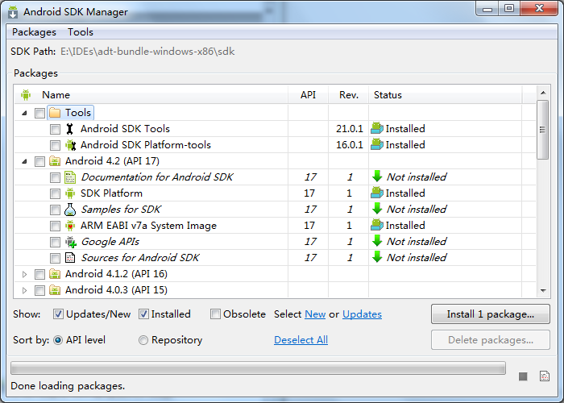This screenshot has width=564, height=403.
Task: Collapse the Tools tree group
Action: pos(24,113)
